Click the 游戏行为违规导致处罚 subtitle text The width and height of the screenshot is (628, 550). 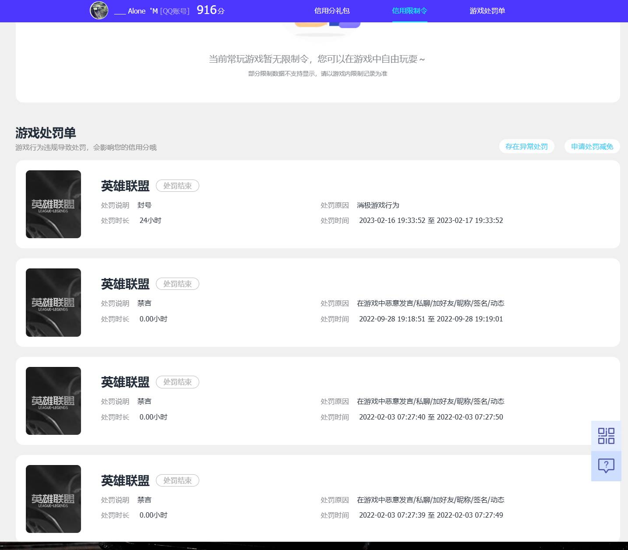[86, 147]
